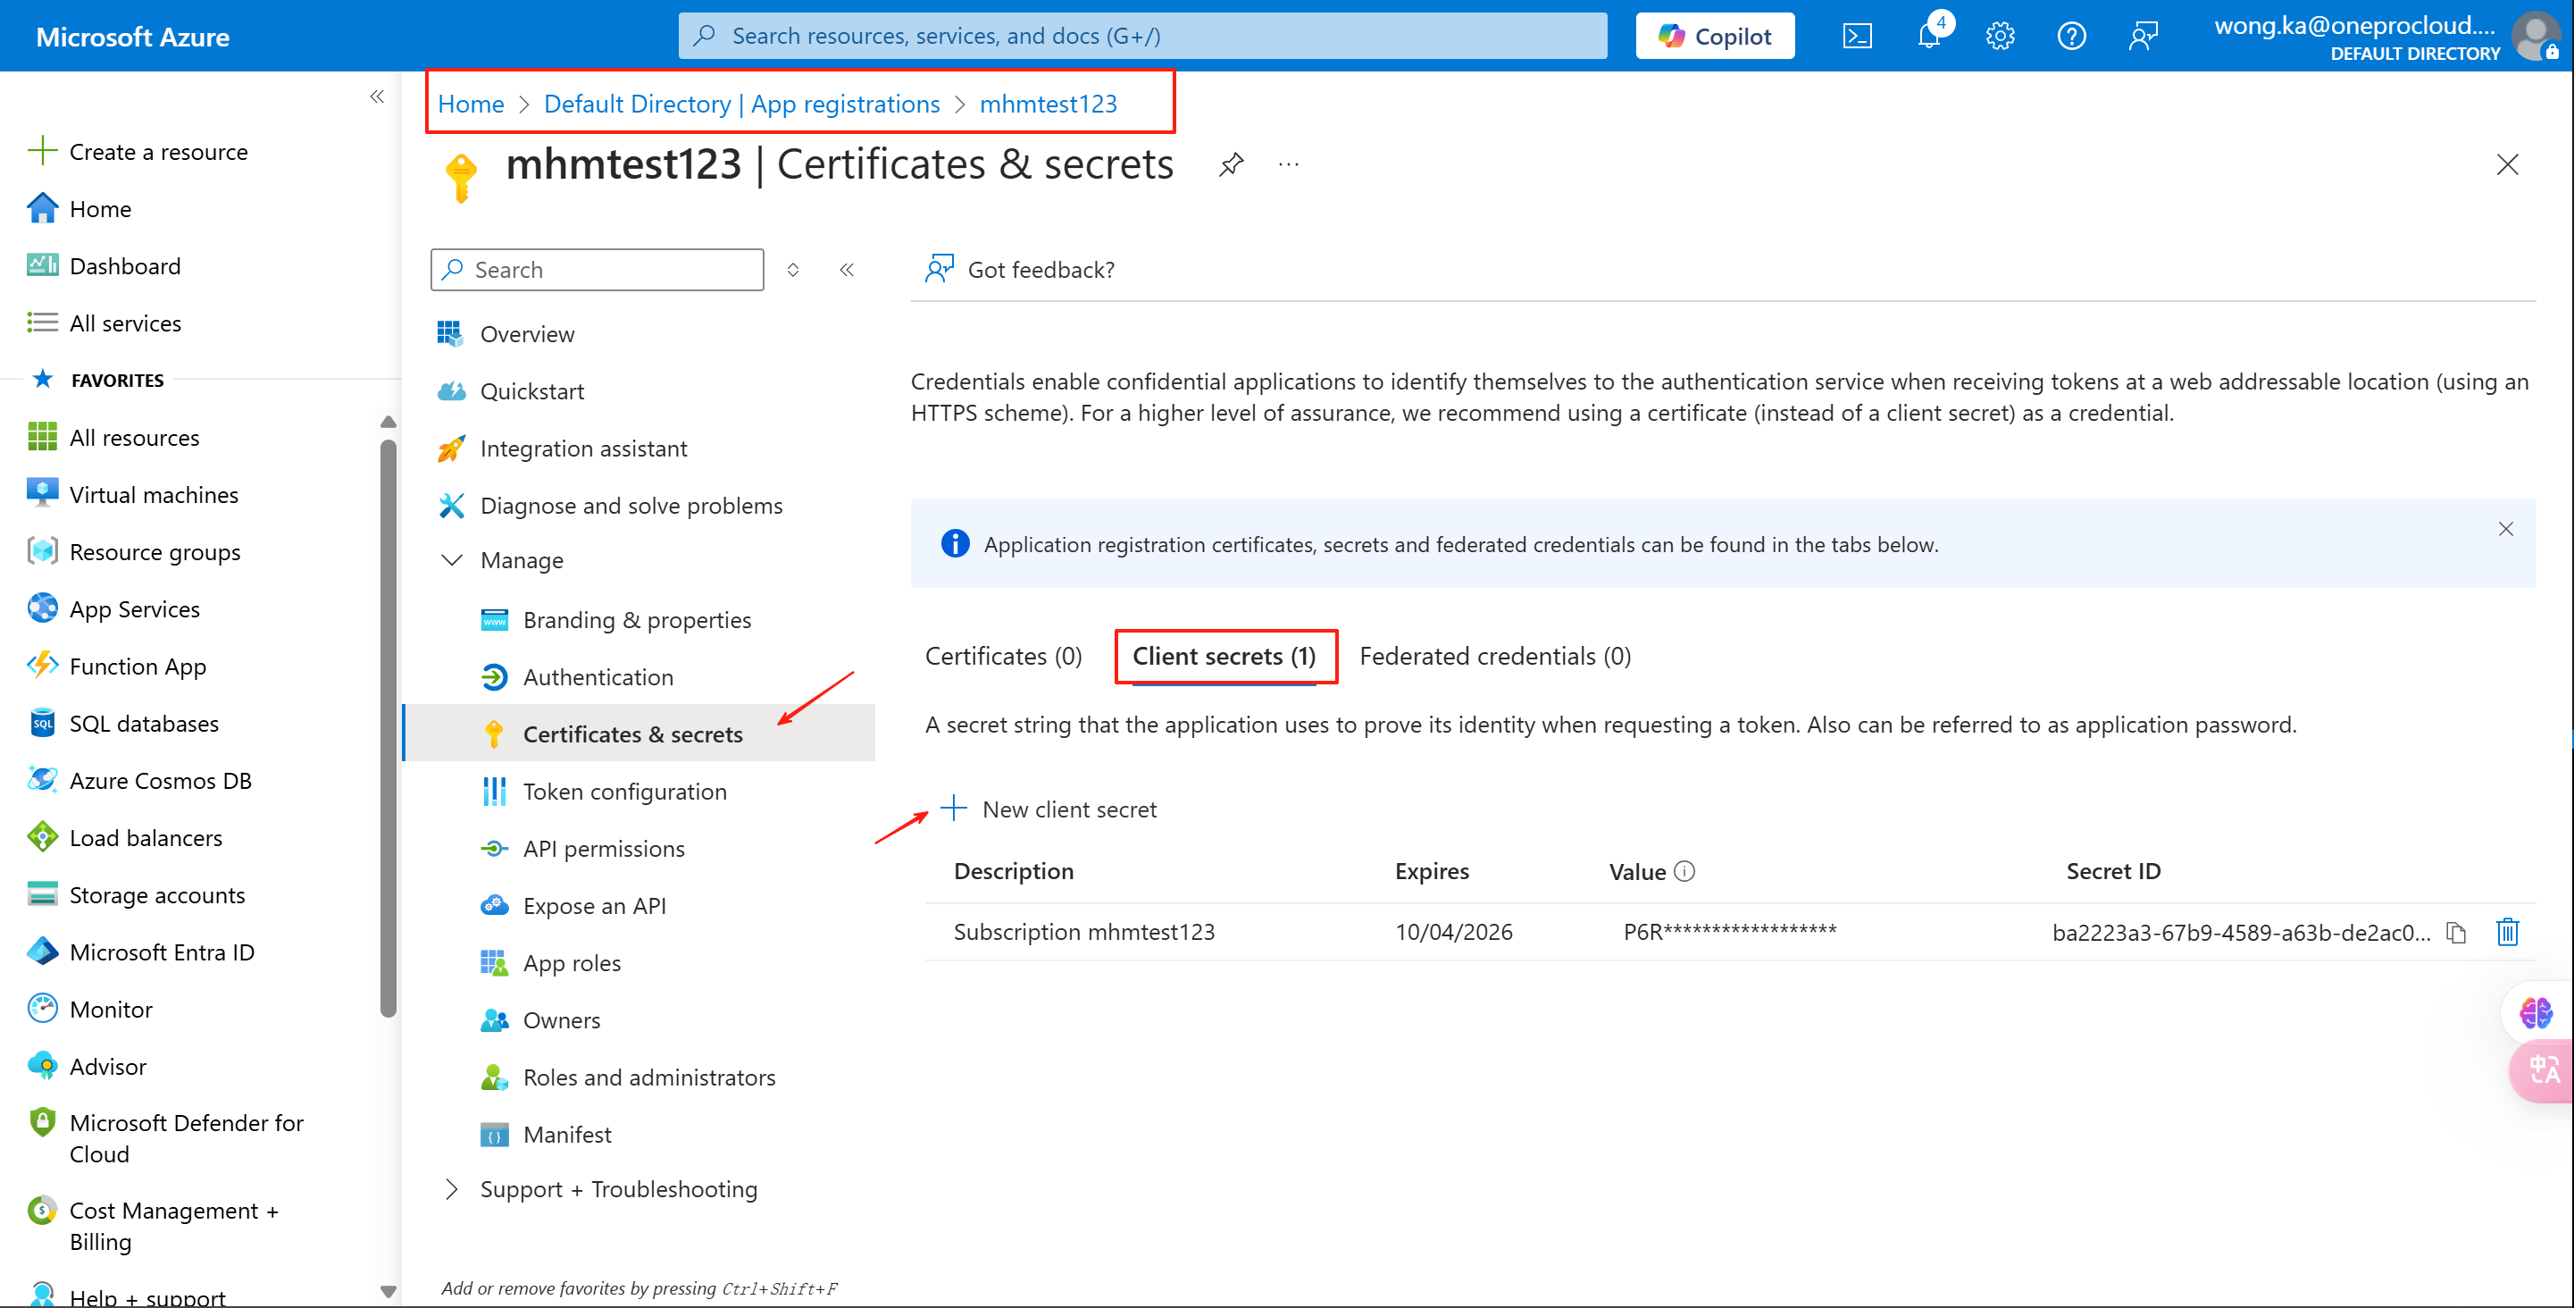Click Got feedback? link
The height and width of the screenshot is (1308, 2574).
(1019, 269)
